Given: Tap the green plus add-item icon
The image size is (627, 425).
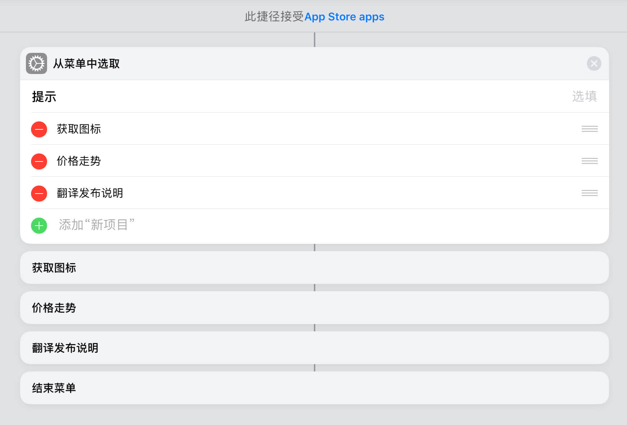Looking at the screenshot, I should point(39,226).
